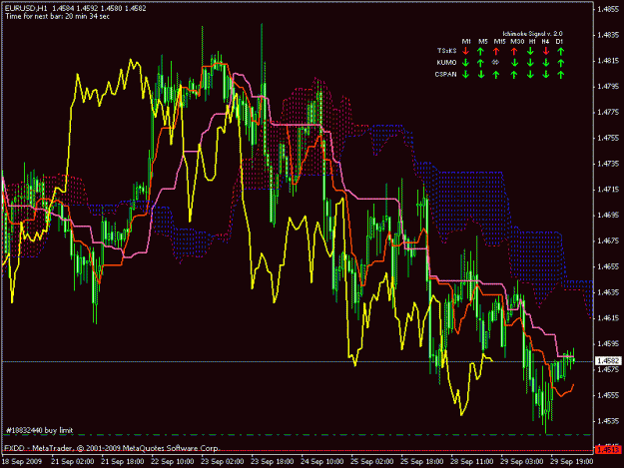Click the '1.4855' price axis label
The image size is (624, 468).
pos(608,9)
